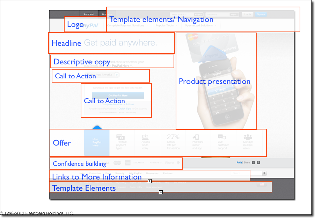Screen dimensions: 315x218
Task: Click the Twitter share icon
Action: 254,162
